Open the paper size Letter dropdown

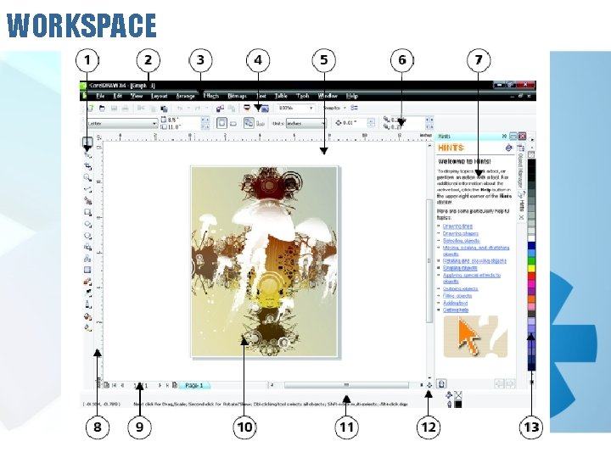[154, 124]
